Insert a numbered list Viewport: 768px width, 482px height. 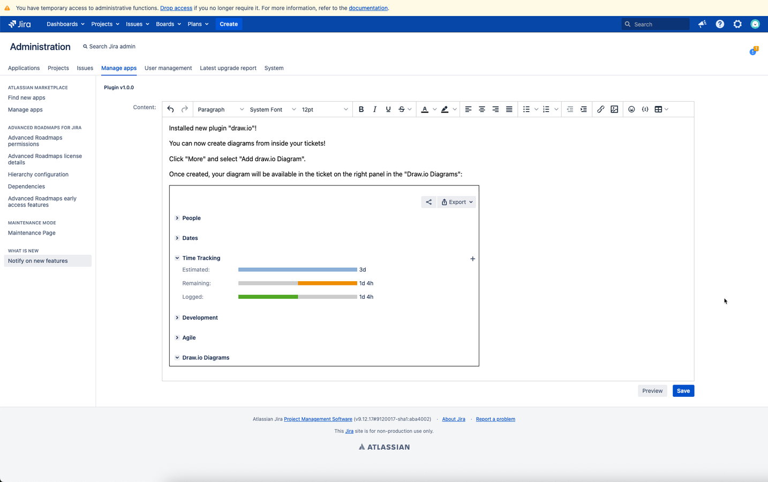[x=546, y=109]
